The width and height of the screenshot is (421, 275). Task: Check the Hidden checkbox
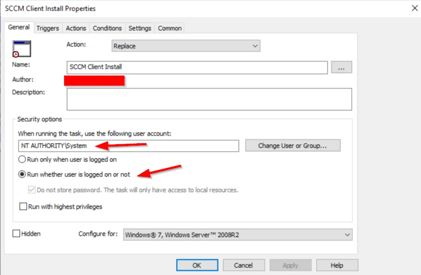(17, 234)
